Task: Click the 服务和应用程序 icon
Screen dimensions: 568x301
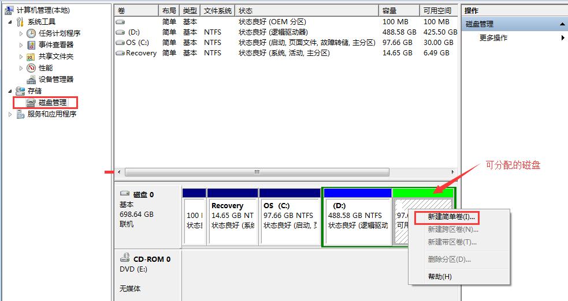Action: coord(20,114)
